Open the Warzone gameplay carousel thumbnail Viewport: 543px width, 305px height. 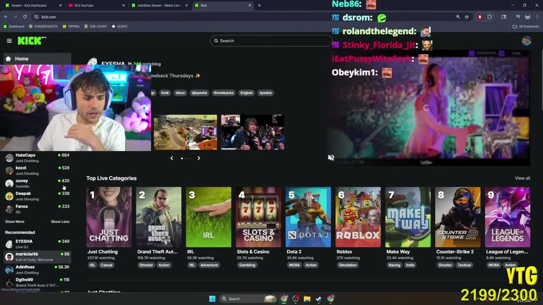(185, 132)
